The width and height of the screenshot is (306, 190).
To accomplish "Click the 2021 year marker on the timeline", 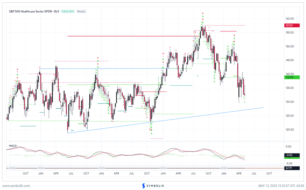I will coord(12,168).
